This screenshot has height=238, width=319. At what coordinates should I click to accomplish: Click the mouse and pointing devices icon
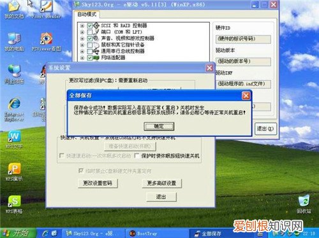(x=96, y=45)
